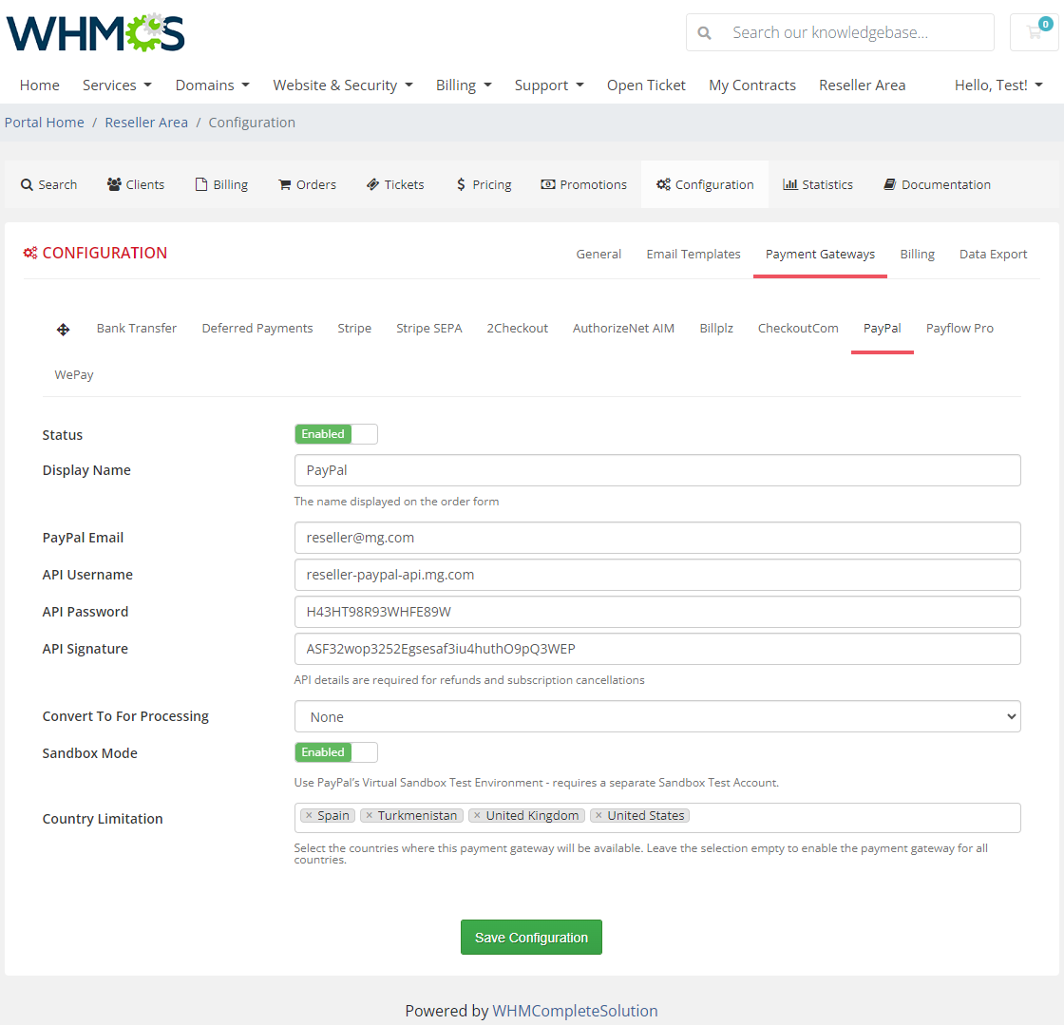Open the Hello, Test! account dropdown
This screenshot has height=1025, width=1064.
coord(998,85)
